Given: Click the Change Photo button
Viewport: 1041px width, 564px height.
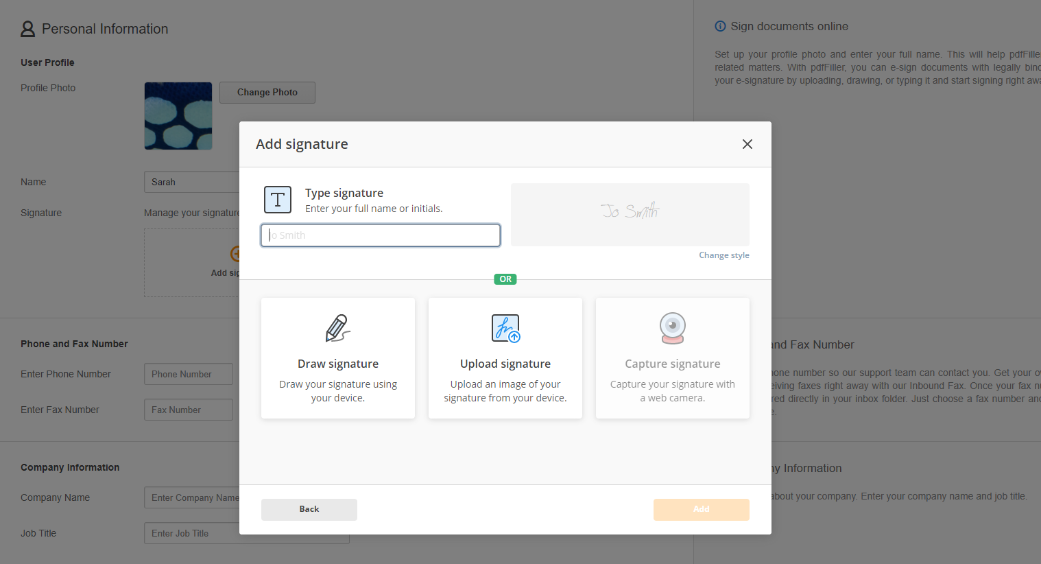Looking at the screenshot, I should [x=267, y=93].
